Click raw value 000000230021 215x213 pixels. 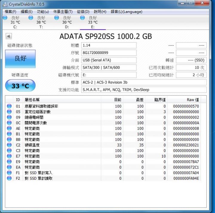coord(186,145)
